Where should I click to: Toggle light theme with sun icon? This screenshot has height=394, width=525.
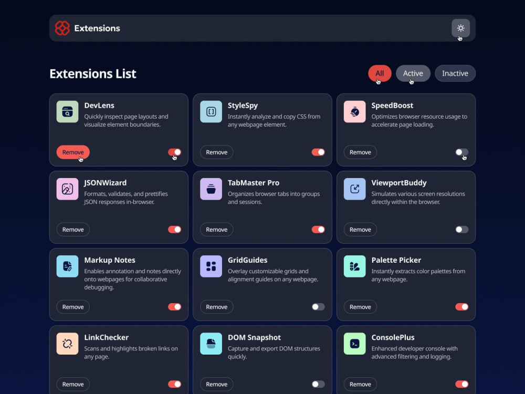460,28
